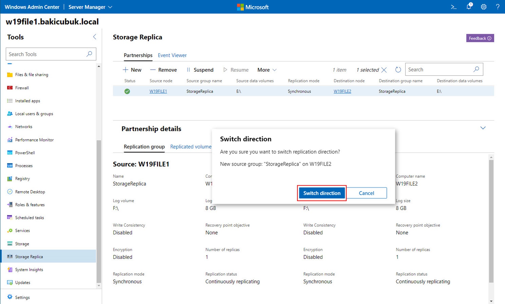The image size is (505, 304).
Task: Open the notifications bell icon
Action: click(469, 6)
